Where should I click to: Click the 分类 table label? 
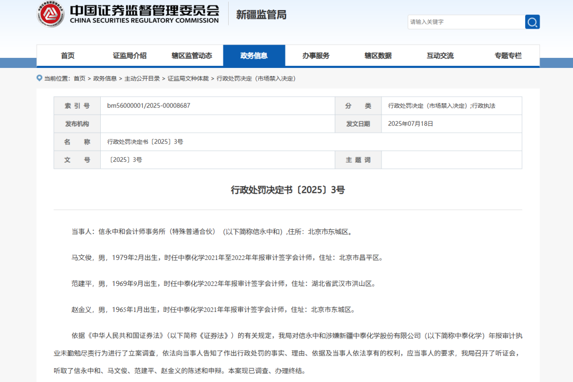coord(358,106)
